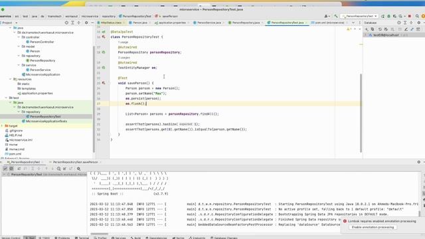Click the Database refresh icon
425x239 pixels.
(380, 29)
